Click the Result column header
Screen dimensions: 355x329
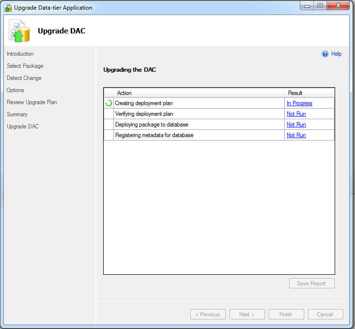pyautogui.click(x=309, y=93)
